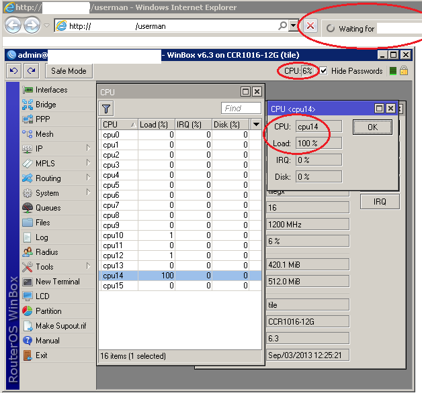Screen dimensions: 422x393
Task: Open New Terminal from the sidebar
Action: 57,282
